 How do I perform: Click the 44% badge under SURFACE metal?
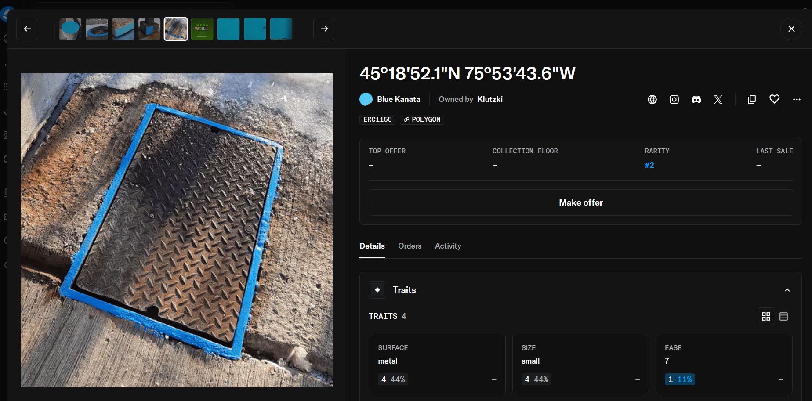pyautogui.click(x=393, y=379)
